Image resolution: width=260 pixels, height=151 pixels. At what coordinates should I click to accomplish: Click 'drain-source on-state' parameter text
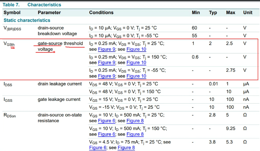(x=60, y=115)
